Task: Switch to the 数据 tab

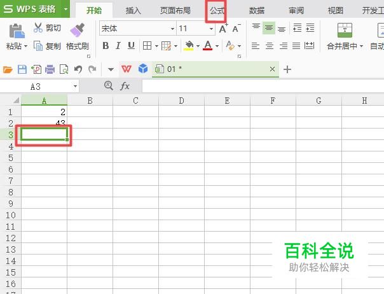Action: point(257,11)
